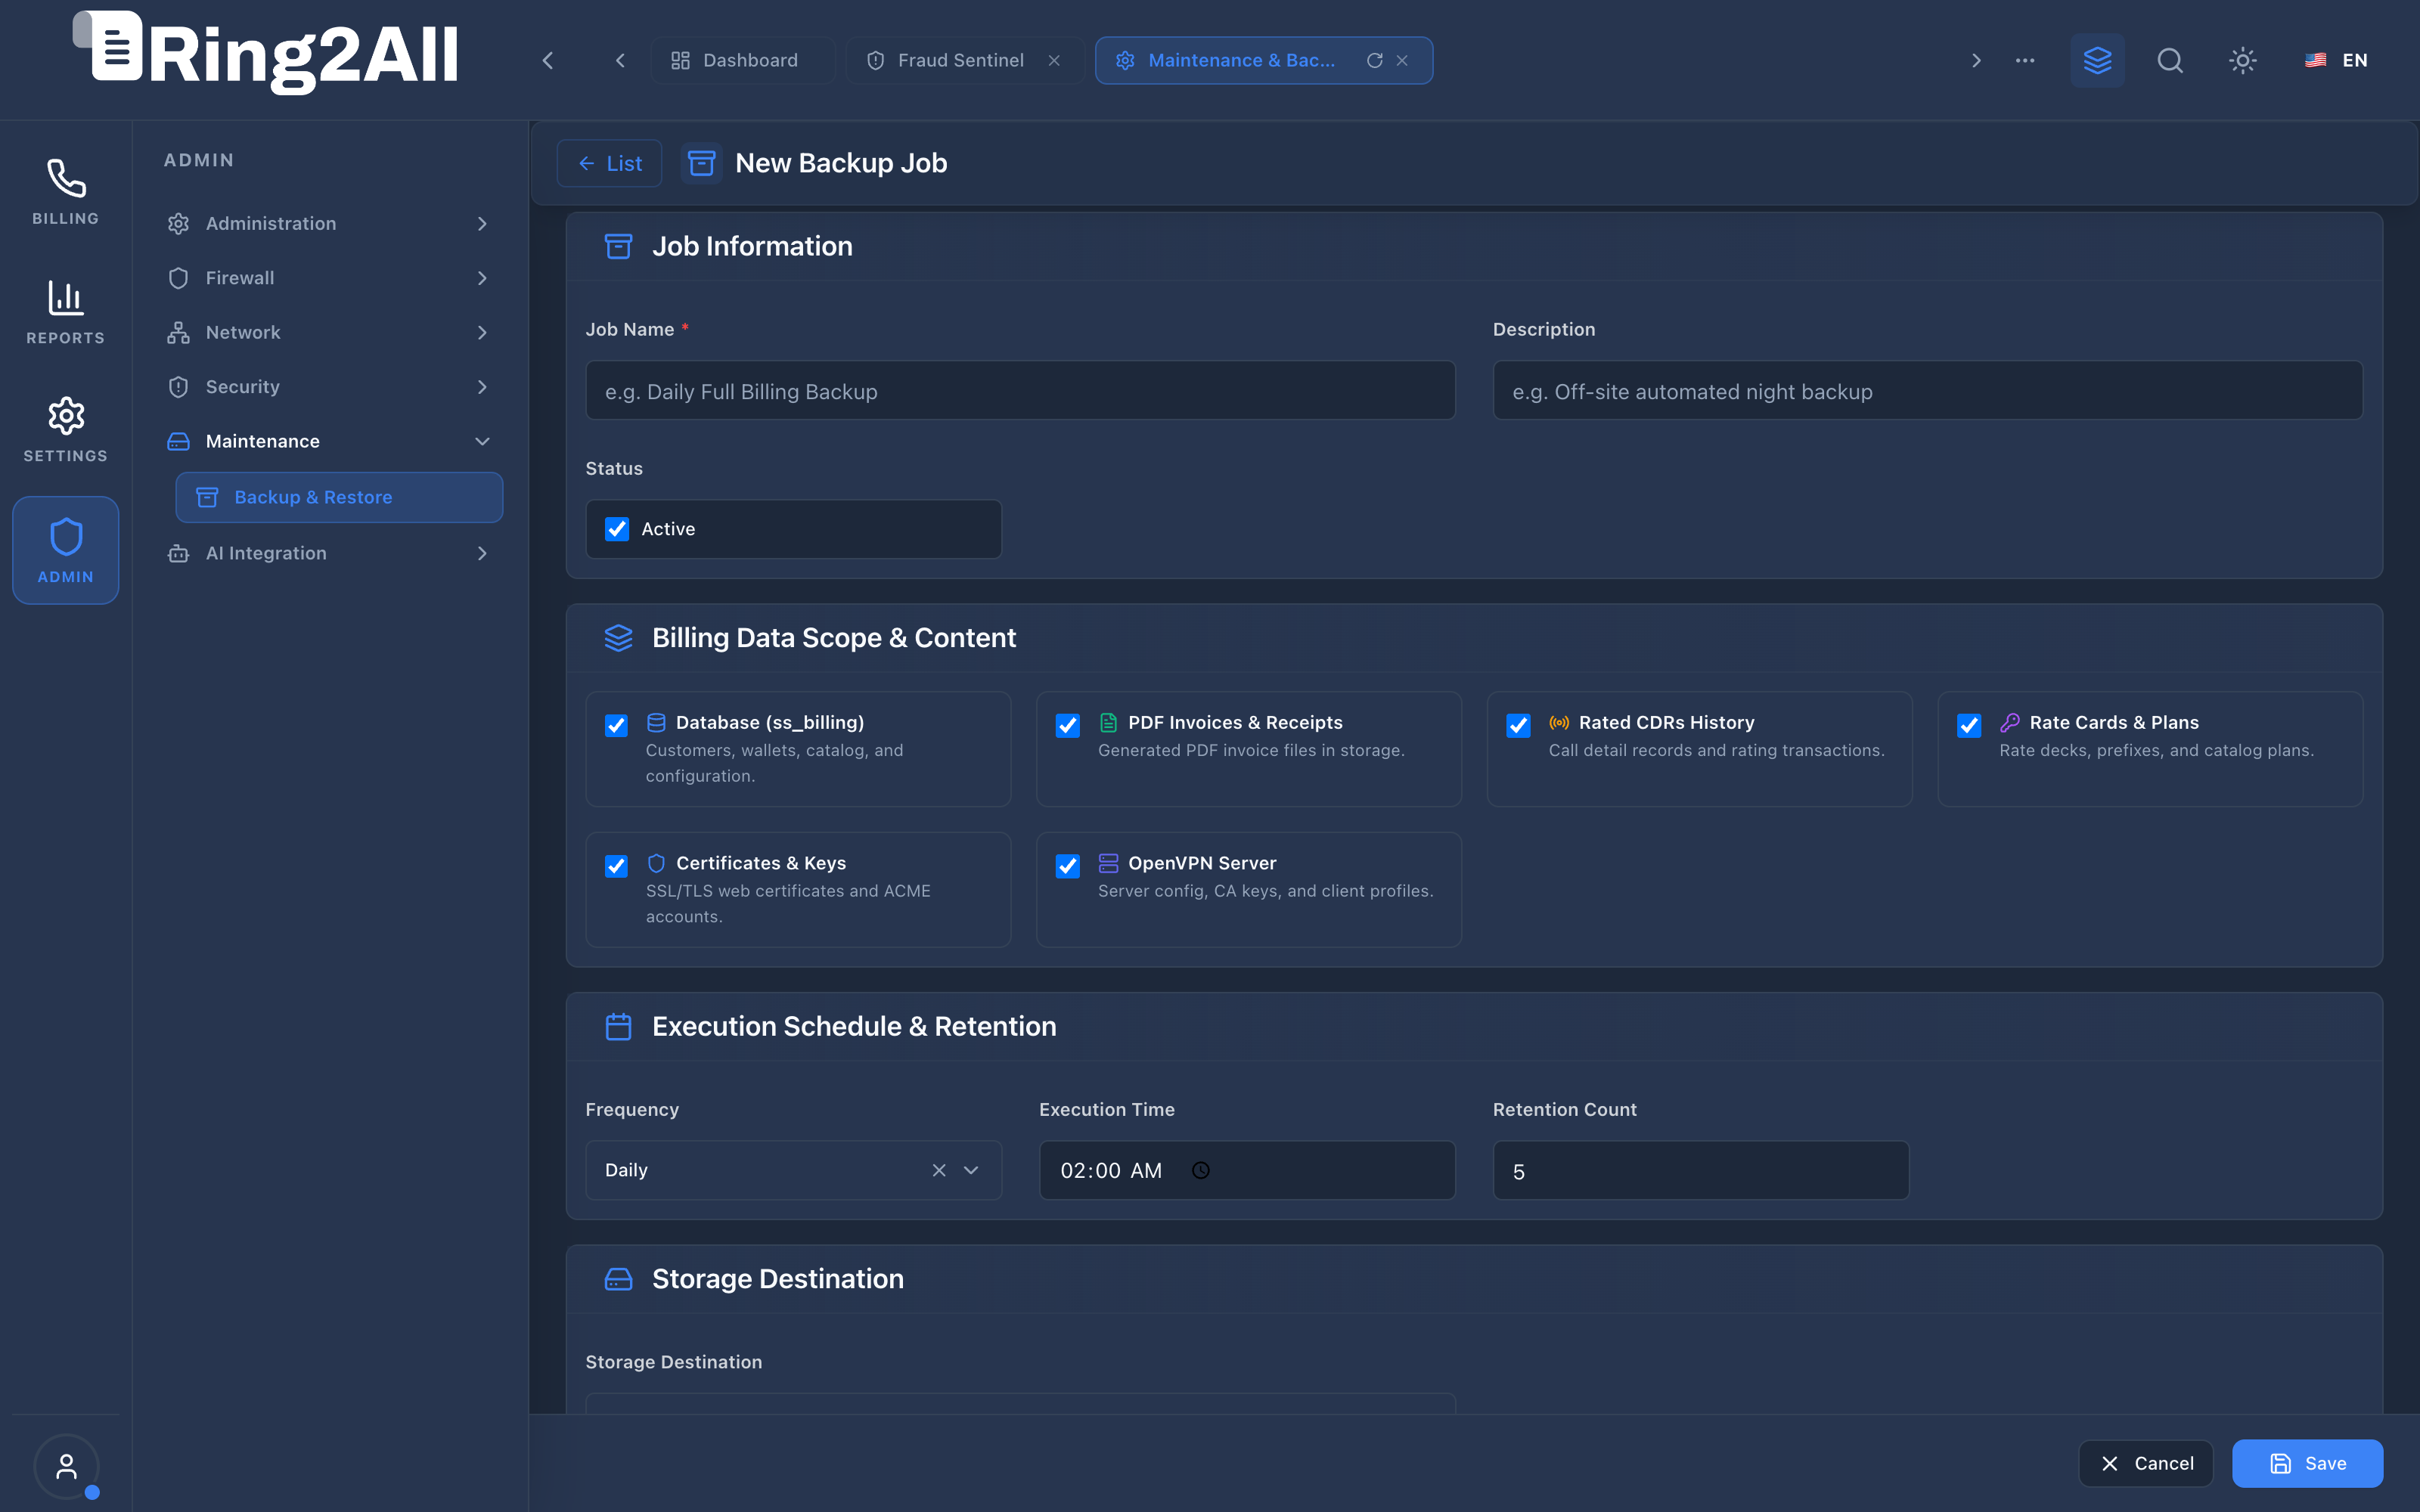
Task: Switch language via the EN flag
Action: click(2336, 60)
